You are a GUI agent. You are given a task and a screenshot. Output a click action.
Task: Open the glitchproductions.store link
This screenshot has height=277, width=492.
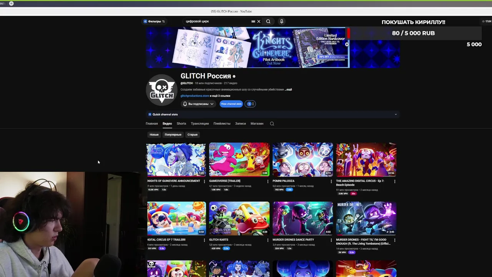click(x=195, y=96)
